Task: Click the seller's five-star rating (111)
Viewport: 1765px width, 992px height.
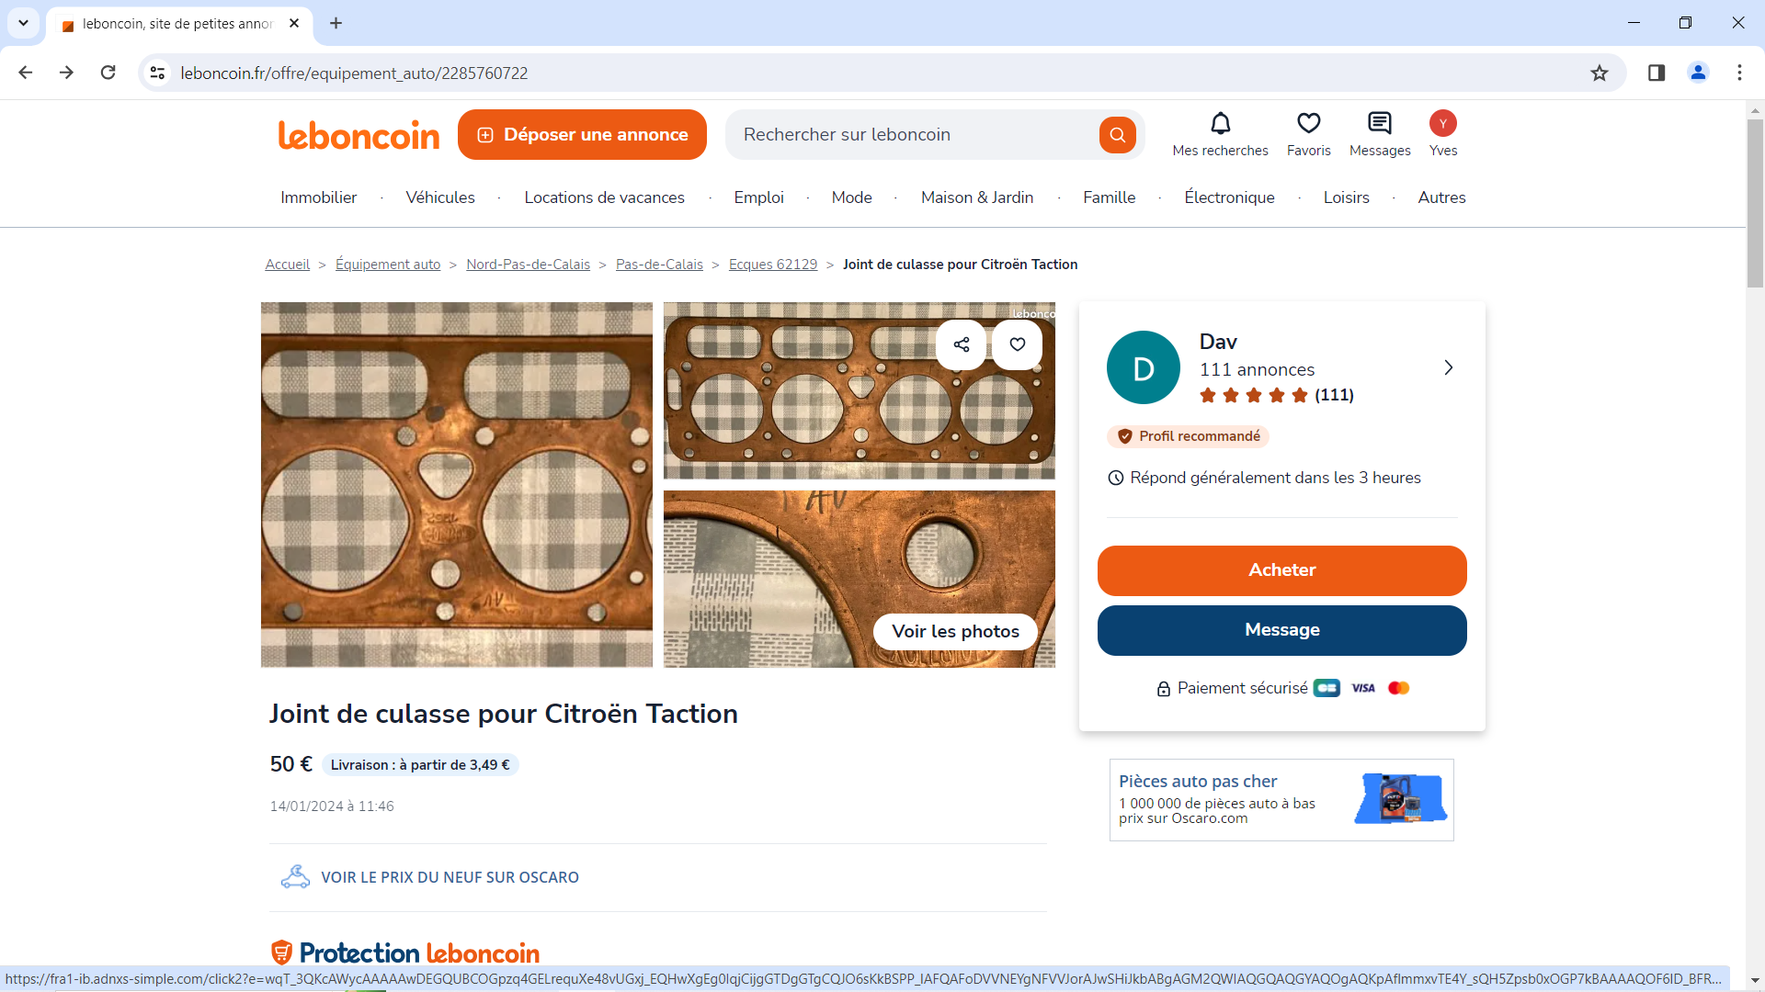Action: pos(1276,395)
